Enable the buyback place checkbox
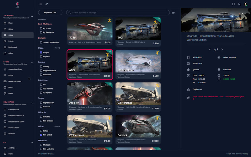This screenshot has width=251, height=157. click(x=41, y=57)
